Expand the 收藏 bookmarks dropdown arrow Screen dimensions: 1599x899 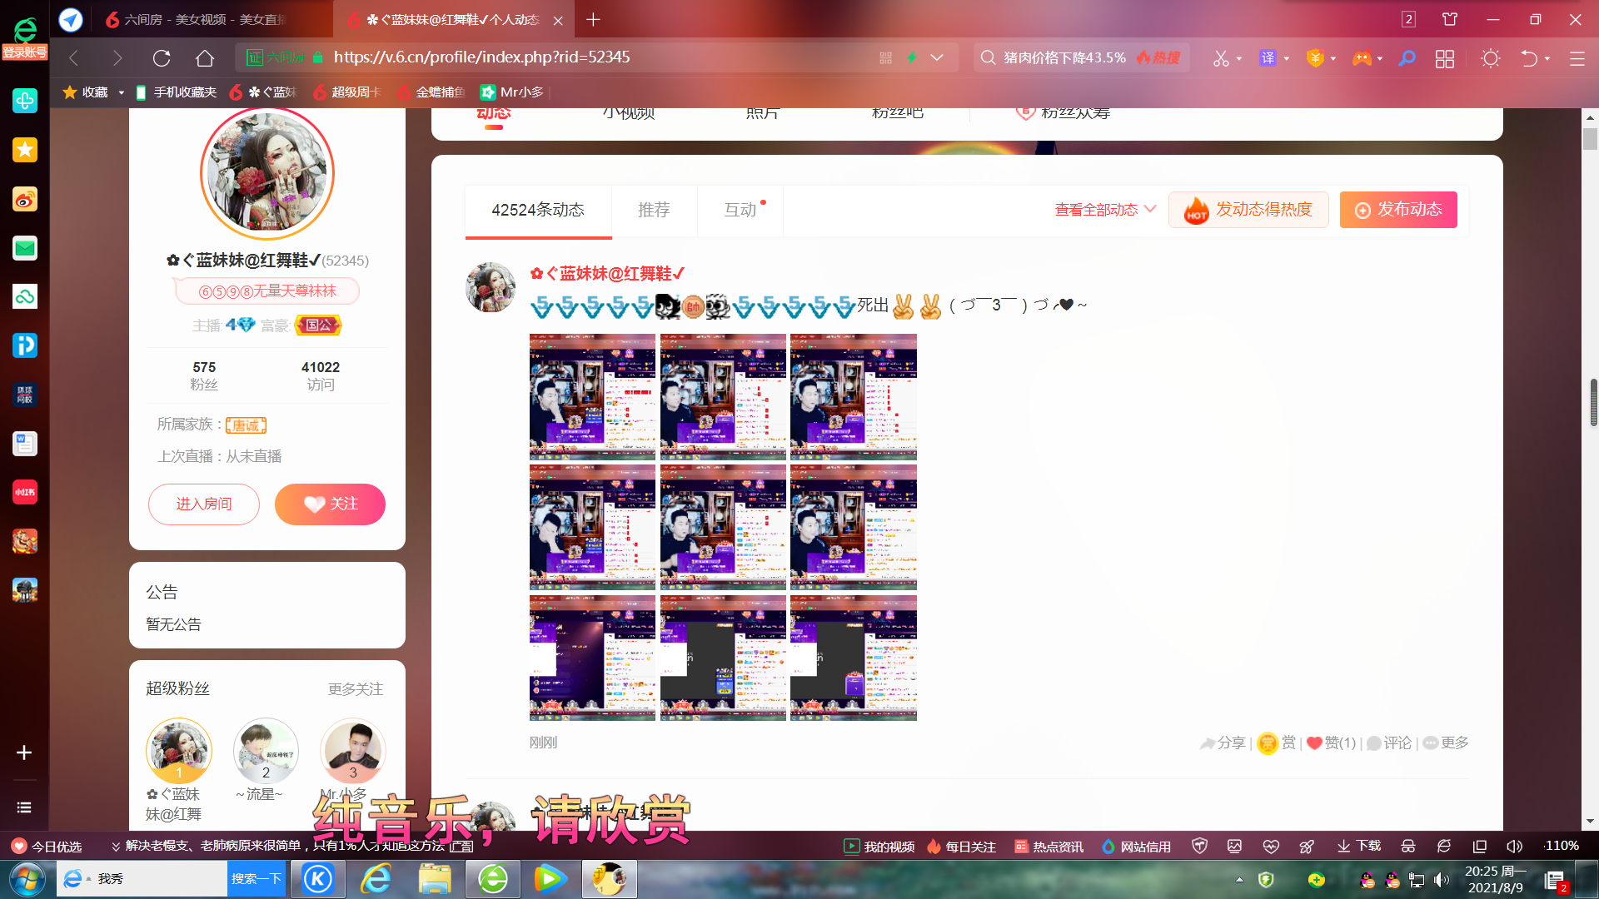[121, 92]
